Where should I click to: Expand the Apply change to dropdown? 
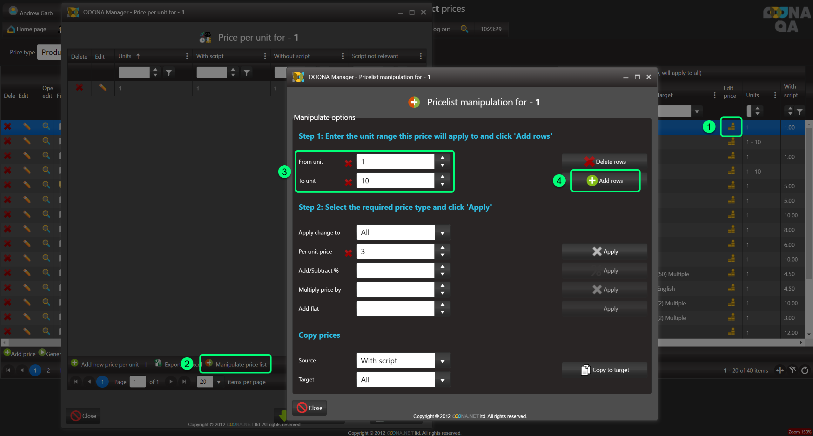tap(442, 233)
